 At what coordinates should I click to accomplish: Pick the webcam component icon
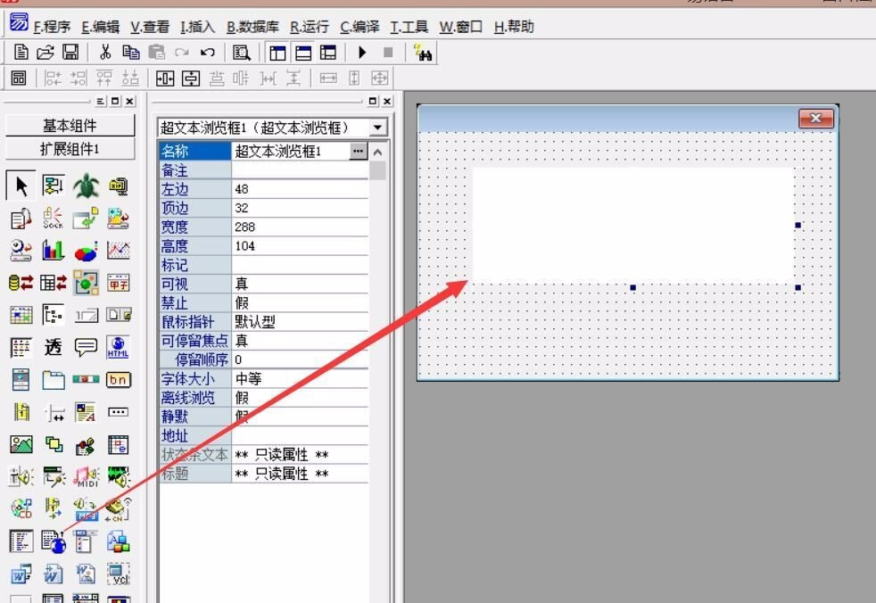pos(21,251)
